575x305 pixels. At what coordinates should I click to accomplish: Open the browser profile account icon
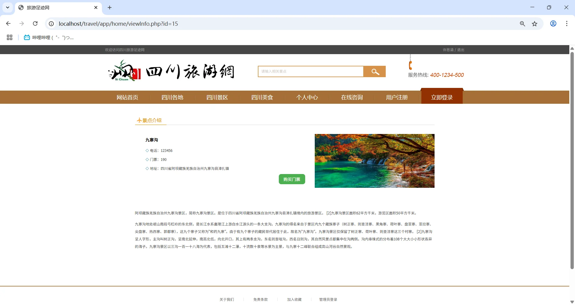[x=553, y=24]
